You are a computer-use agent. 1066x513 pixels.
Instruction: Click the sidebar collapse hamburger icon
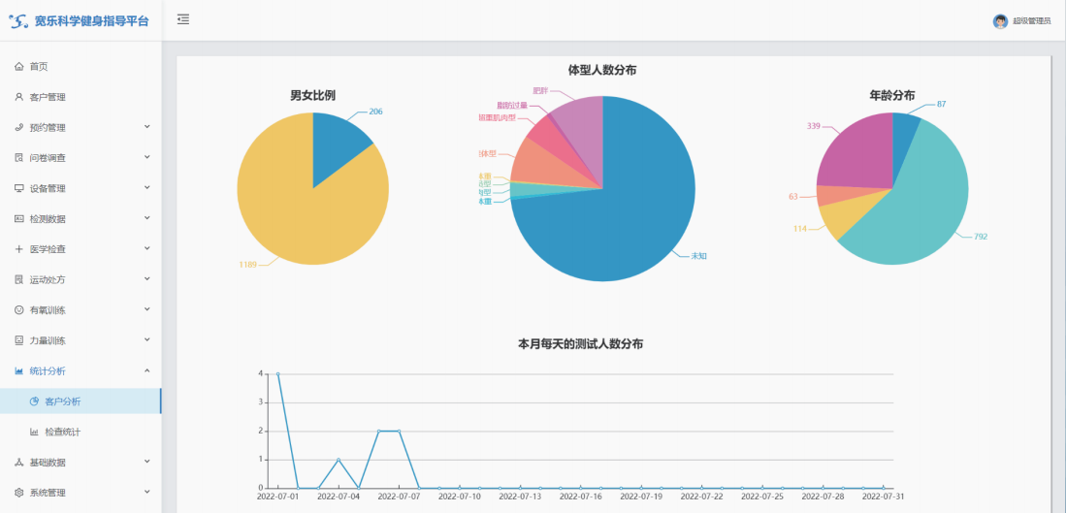coord(183,19)
